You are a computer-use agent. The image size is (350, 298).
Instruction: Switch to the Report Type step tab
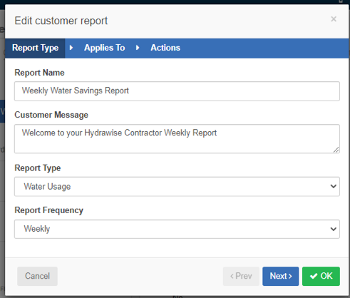(35, 48)
